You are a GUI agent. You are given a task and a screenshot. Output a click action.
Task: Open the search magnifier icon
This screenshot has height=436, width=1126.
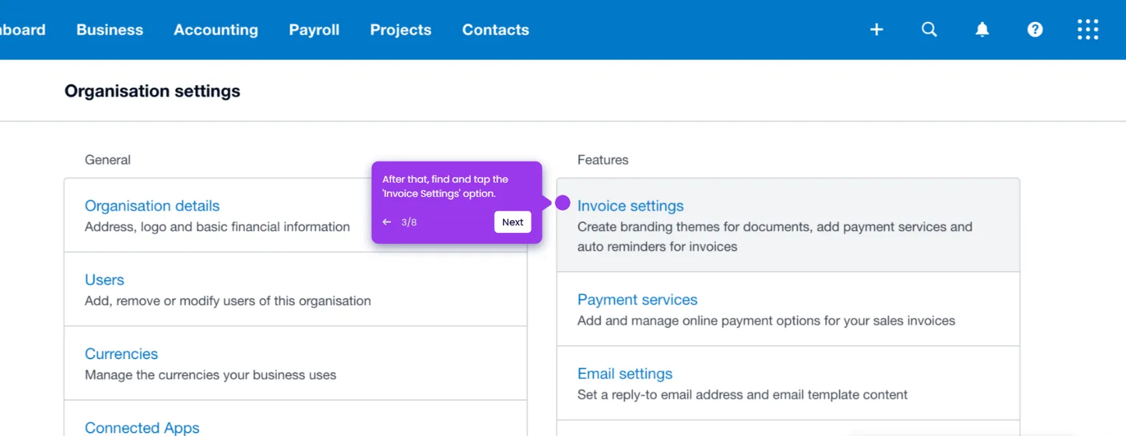coord(929,29)
